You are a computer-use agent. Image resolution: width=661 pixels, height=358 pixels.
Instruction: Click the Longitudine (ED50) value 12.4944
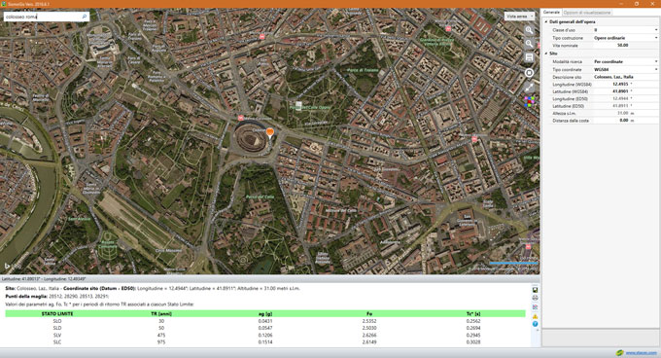click(x=620, y=98)
